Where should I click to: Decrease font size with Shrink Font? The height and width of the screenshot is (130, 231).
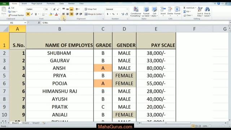(58, 9)
